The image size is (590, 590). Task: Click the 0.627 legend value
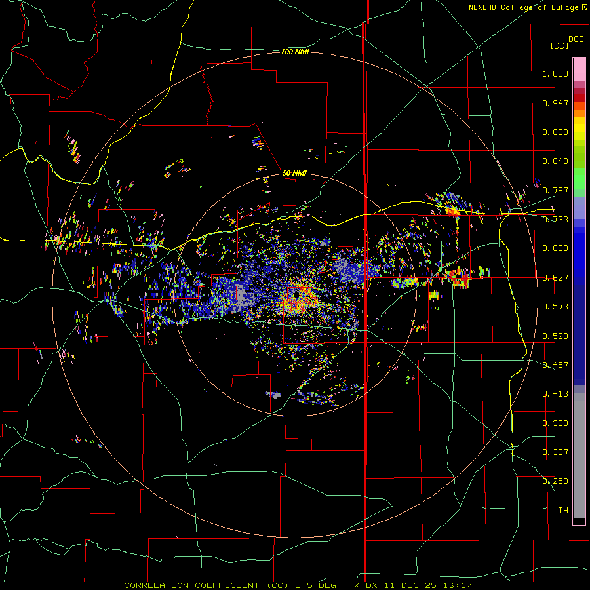555,278
